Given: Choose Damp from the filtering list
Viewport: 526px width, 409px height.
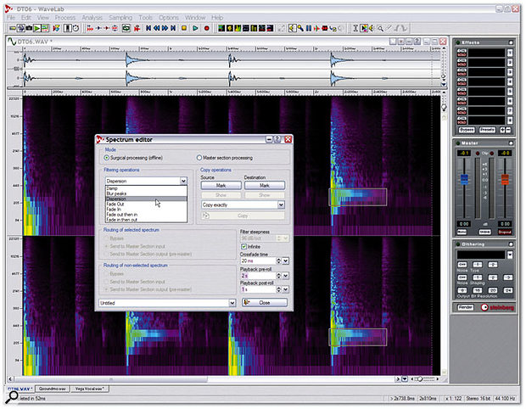Looking at the screenshot, I should click(x=146, y=188).
